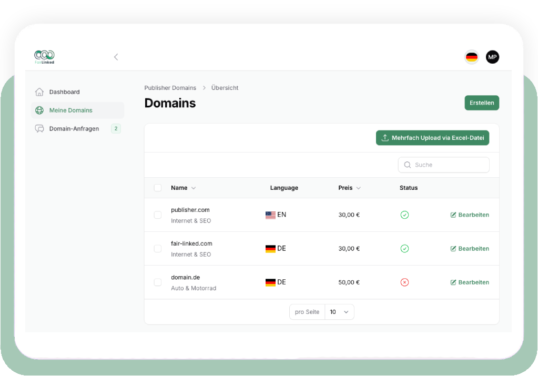Click Mehrfach Upload via Excel-Datei button

pos(432,138)
